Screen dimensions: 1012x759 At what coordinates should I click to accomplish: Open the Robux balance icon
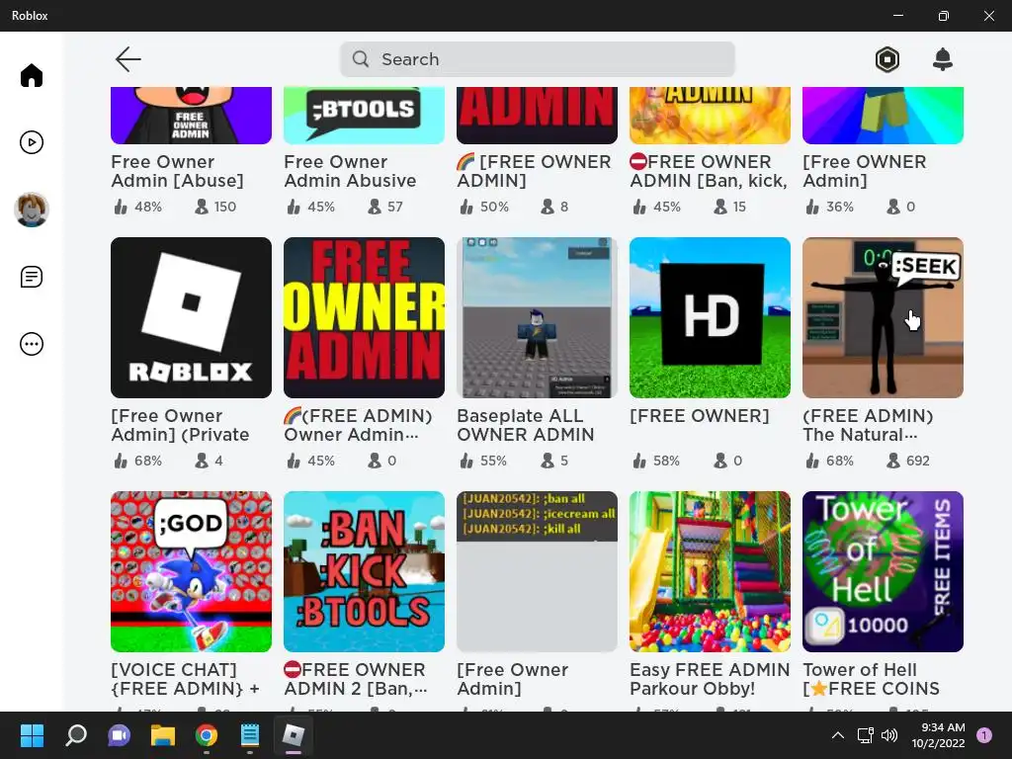[x=887, y=59]
